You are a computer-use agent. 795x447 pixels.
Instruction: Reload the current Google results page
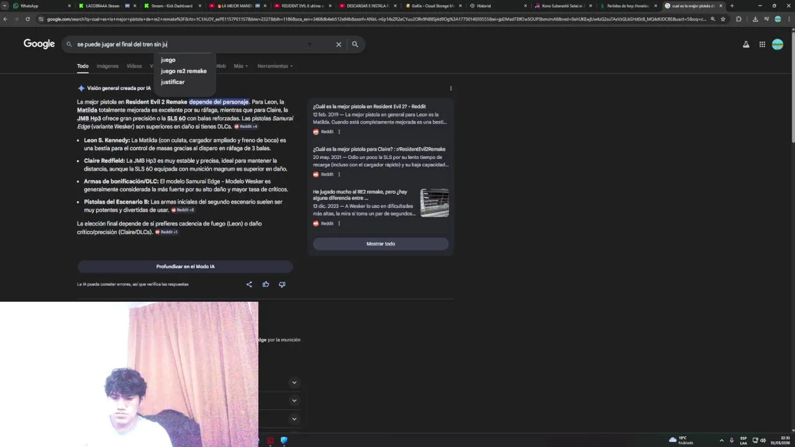pos(27,19)
